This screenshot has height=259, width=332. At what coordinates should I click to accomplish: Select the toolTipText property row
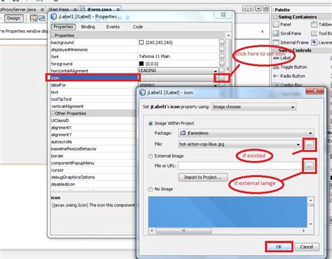(94, 99)
